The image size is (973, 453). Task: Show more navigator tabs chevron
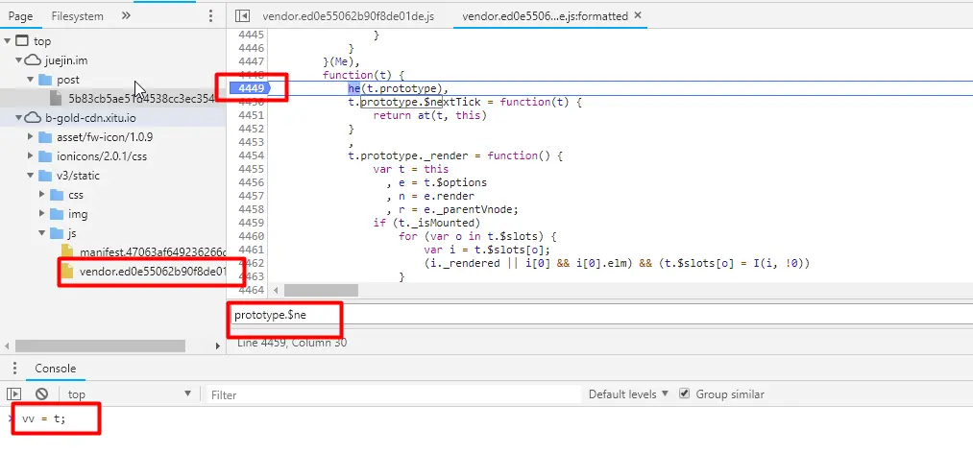(x=126, y=16)
